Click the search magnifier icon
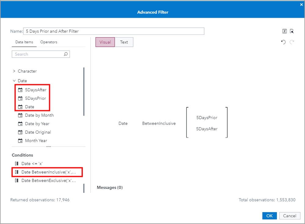 (x=66, y=54)
